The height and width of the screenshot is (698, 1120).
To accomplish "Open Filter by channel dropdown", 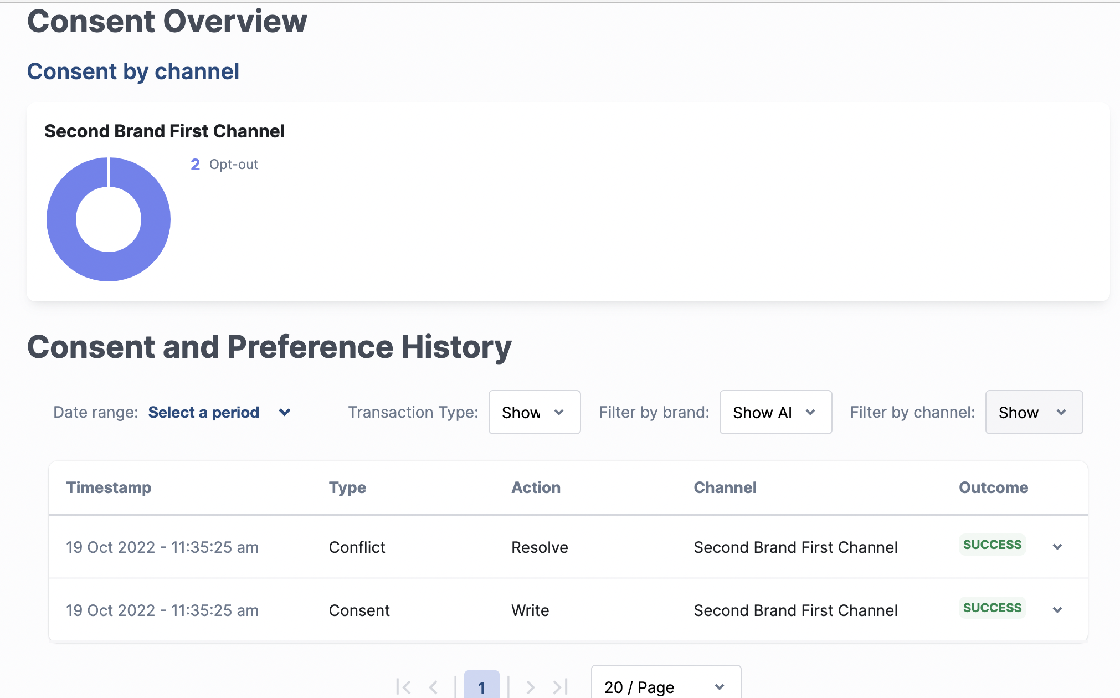I will coord(1034,412).
